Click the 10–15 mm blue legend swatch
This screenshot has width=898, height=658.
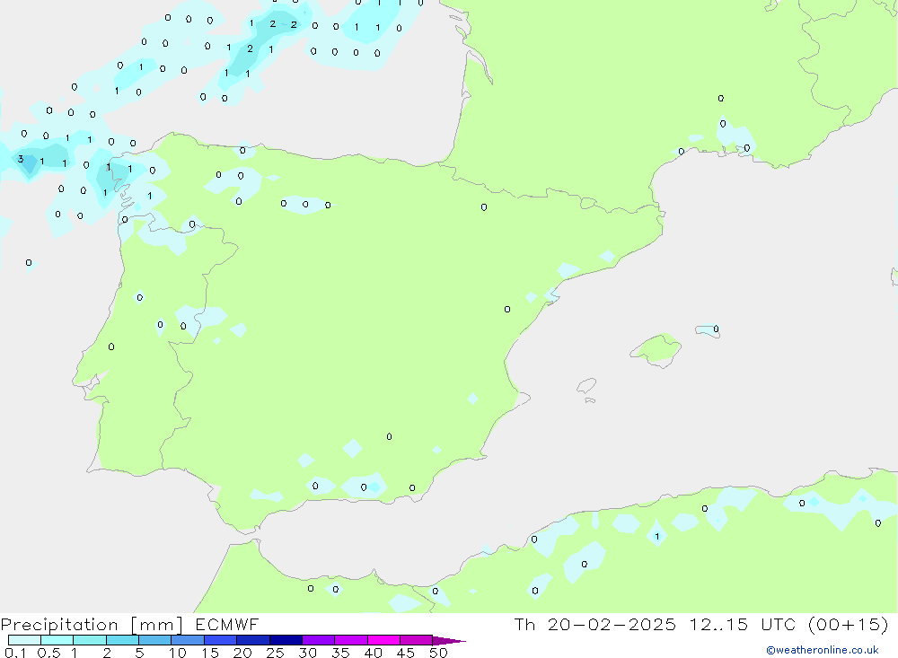coord(188,640)
